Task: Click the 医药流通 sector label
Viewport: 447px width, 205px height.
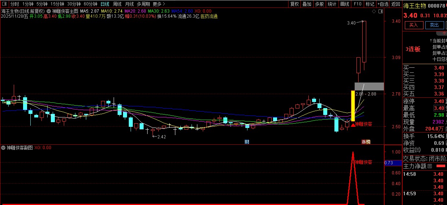Action: pyautogui.click(x=209, y=16)
